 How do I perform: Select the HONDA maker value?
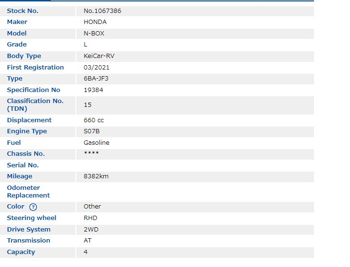pyautogui.click(x=95, y=22)
